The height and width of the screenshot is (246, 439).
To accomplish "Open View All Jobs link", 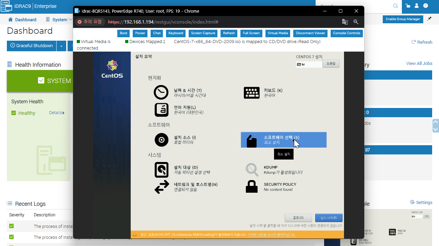I will click(x=419, y=63).
